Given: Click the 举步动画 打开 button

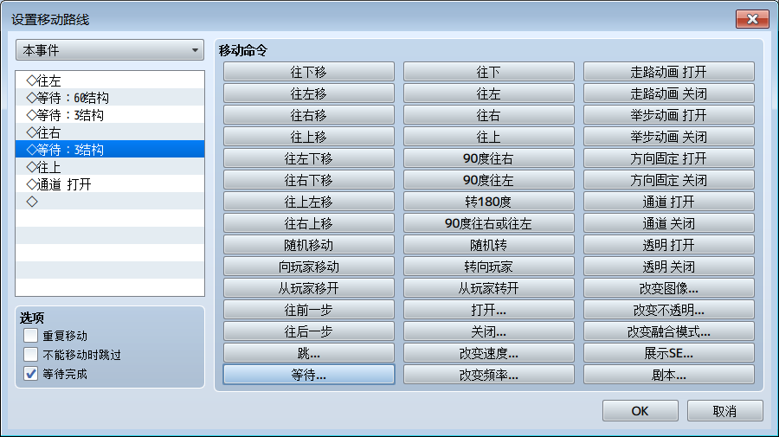Looking at the screenshot, I should pyautogui.click(x=669, y=115).
